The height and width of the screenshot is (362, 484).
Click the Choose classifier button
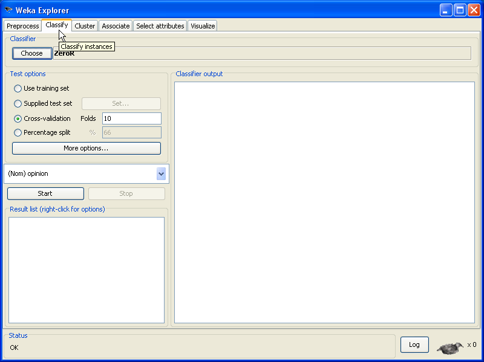click(x=32, y=53)
